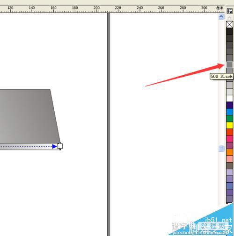Pick the red palette swatch
The width and height of the screenshot is (234, 236).
229,132
